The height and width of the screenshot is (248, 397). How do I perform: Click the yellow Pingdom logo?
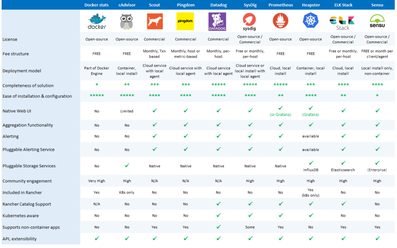tap(185, 21)
